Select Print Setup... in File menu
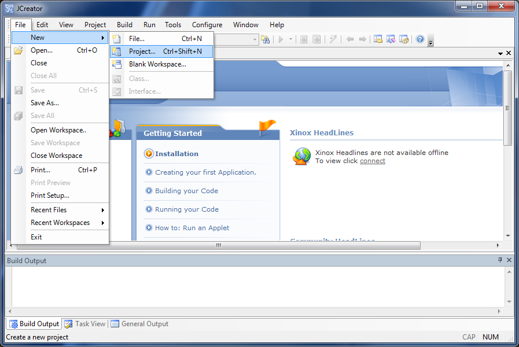Image resolution: width=519 pixels, height=347 pixels. (60, 195)
